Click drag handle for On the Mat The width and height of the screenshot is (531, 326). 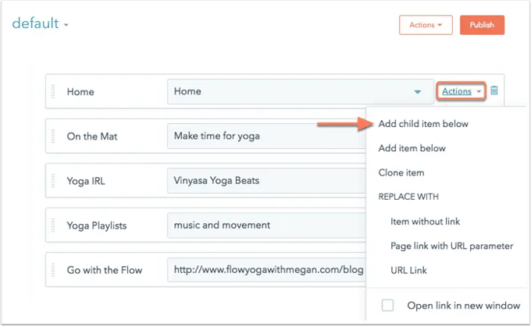click(x=53, y=136)
